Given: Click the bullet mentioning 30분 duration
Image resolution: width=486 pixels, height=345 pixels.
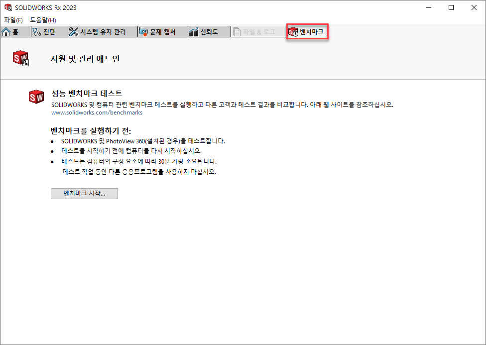Looking at the screenshot, I should click(x=139, y=161).
